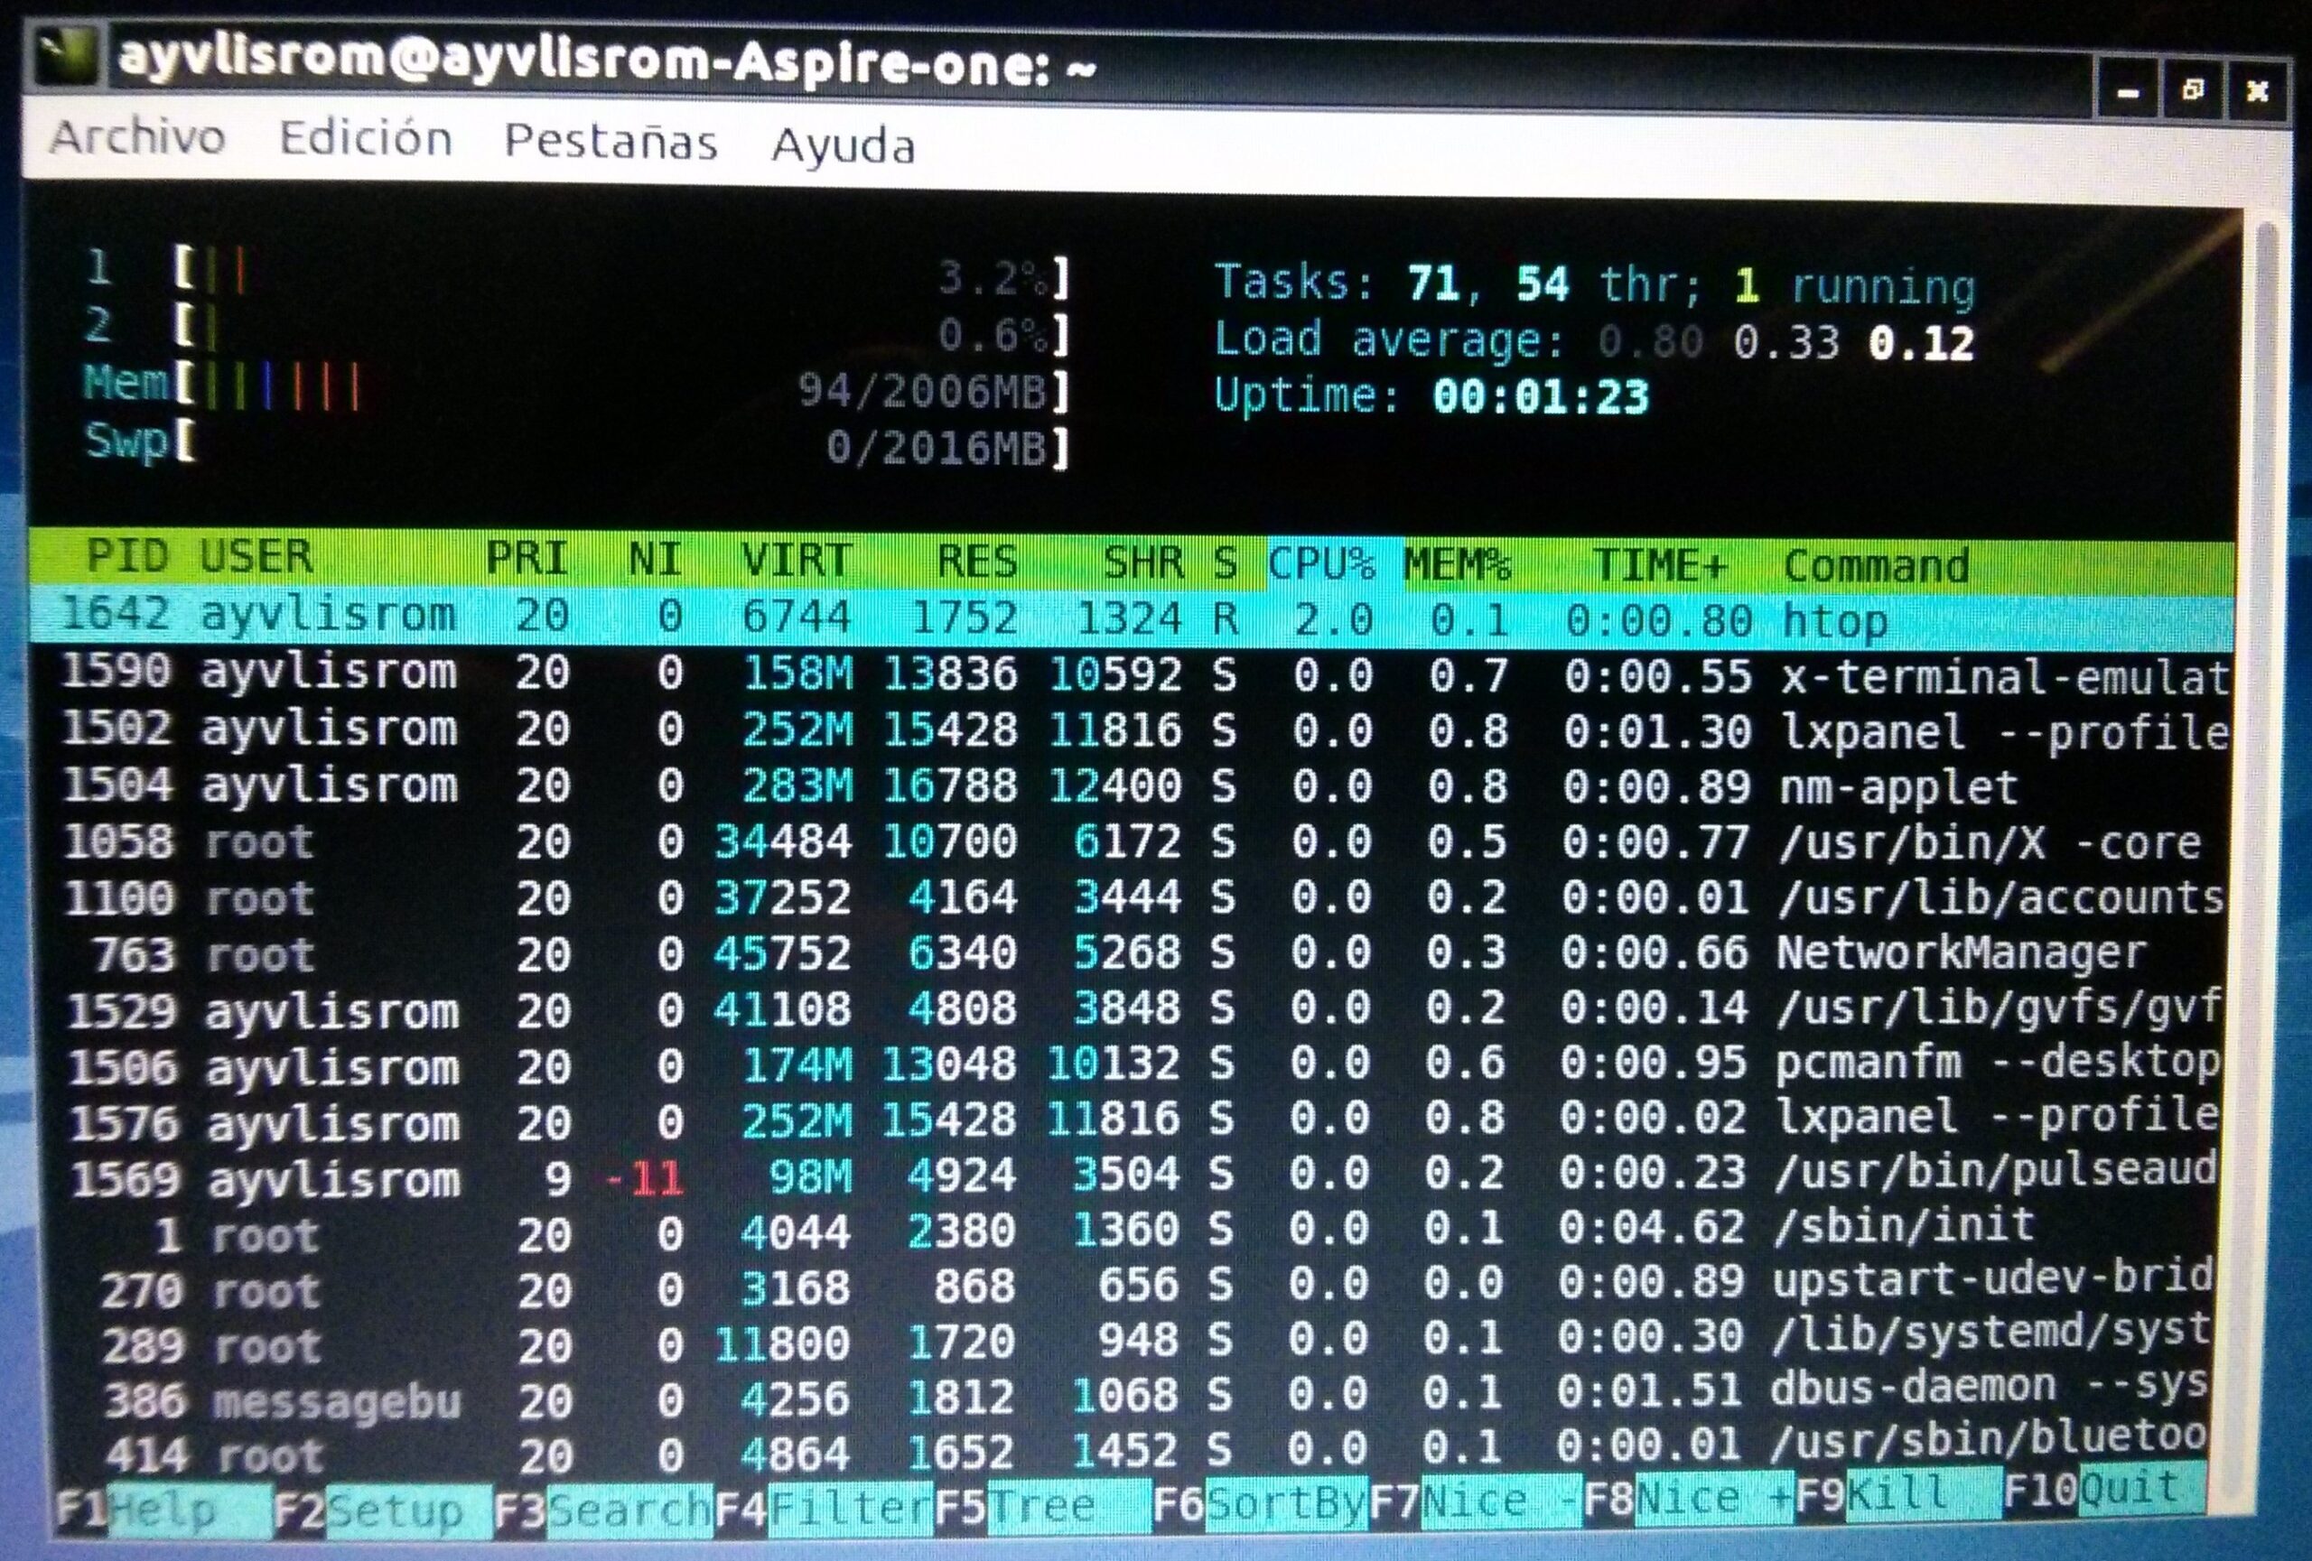Activate the F4 Filter option
This screenshot has width=2312, height=1561.
coord(825,1509)
